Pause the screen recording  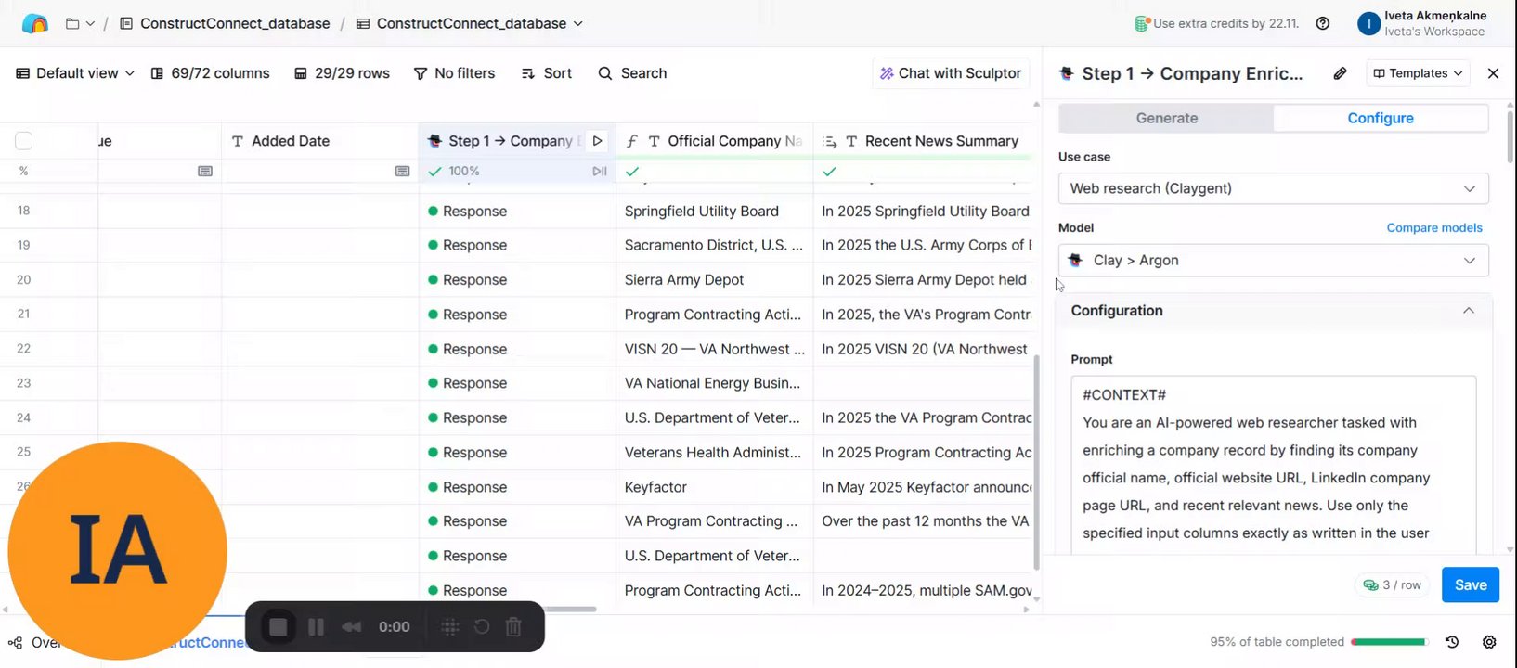[x=316, y=627]
